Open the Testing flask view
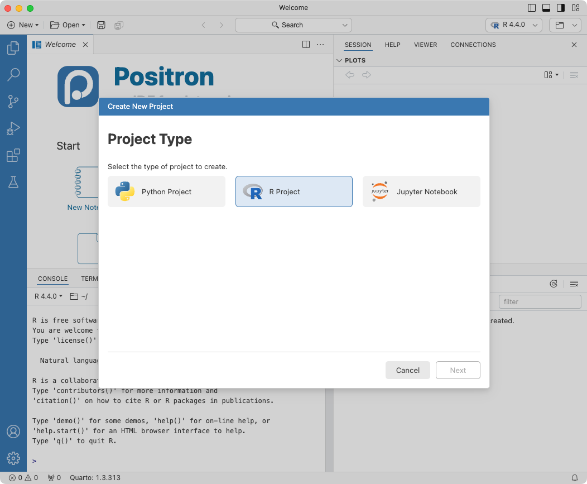 [13, 182]
